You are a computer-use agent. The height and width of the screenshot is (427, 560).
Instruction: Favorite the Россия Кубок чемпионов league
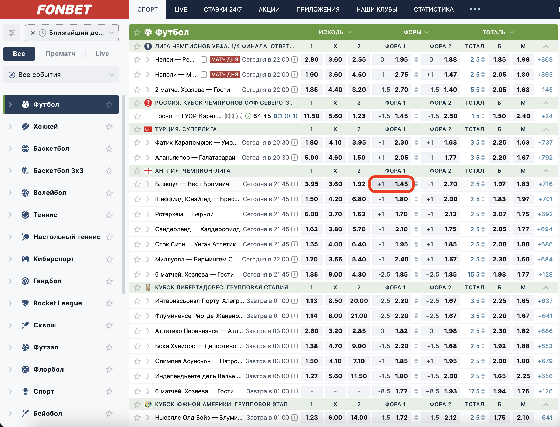point(137,103)
